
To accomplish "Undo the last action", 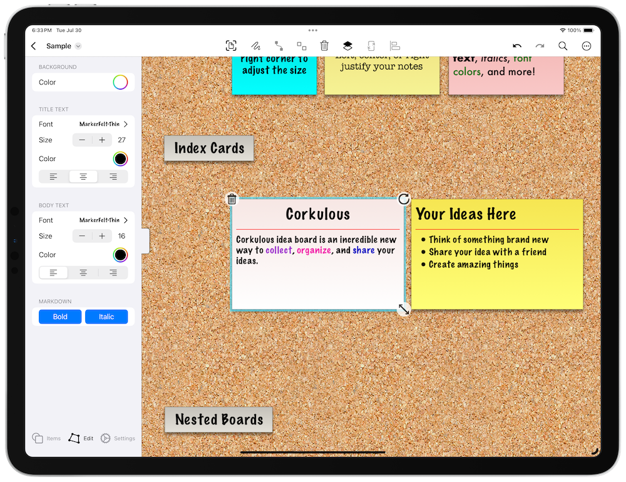I will (x=517, y=46).
